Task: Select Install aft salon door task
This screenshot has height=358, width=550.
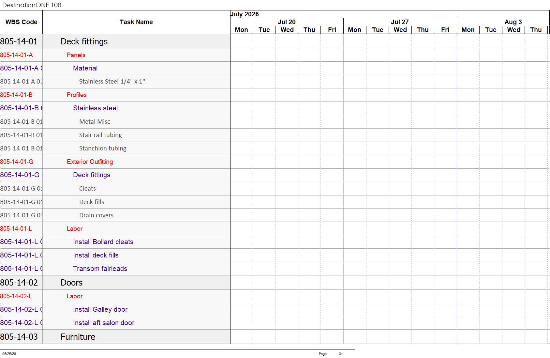Action: (x=104, y=323)
